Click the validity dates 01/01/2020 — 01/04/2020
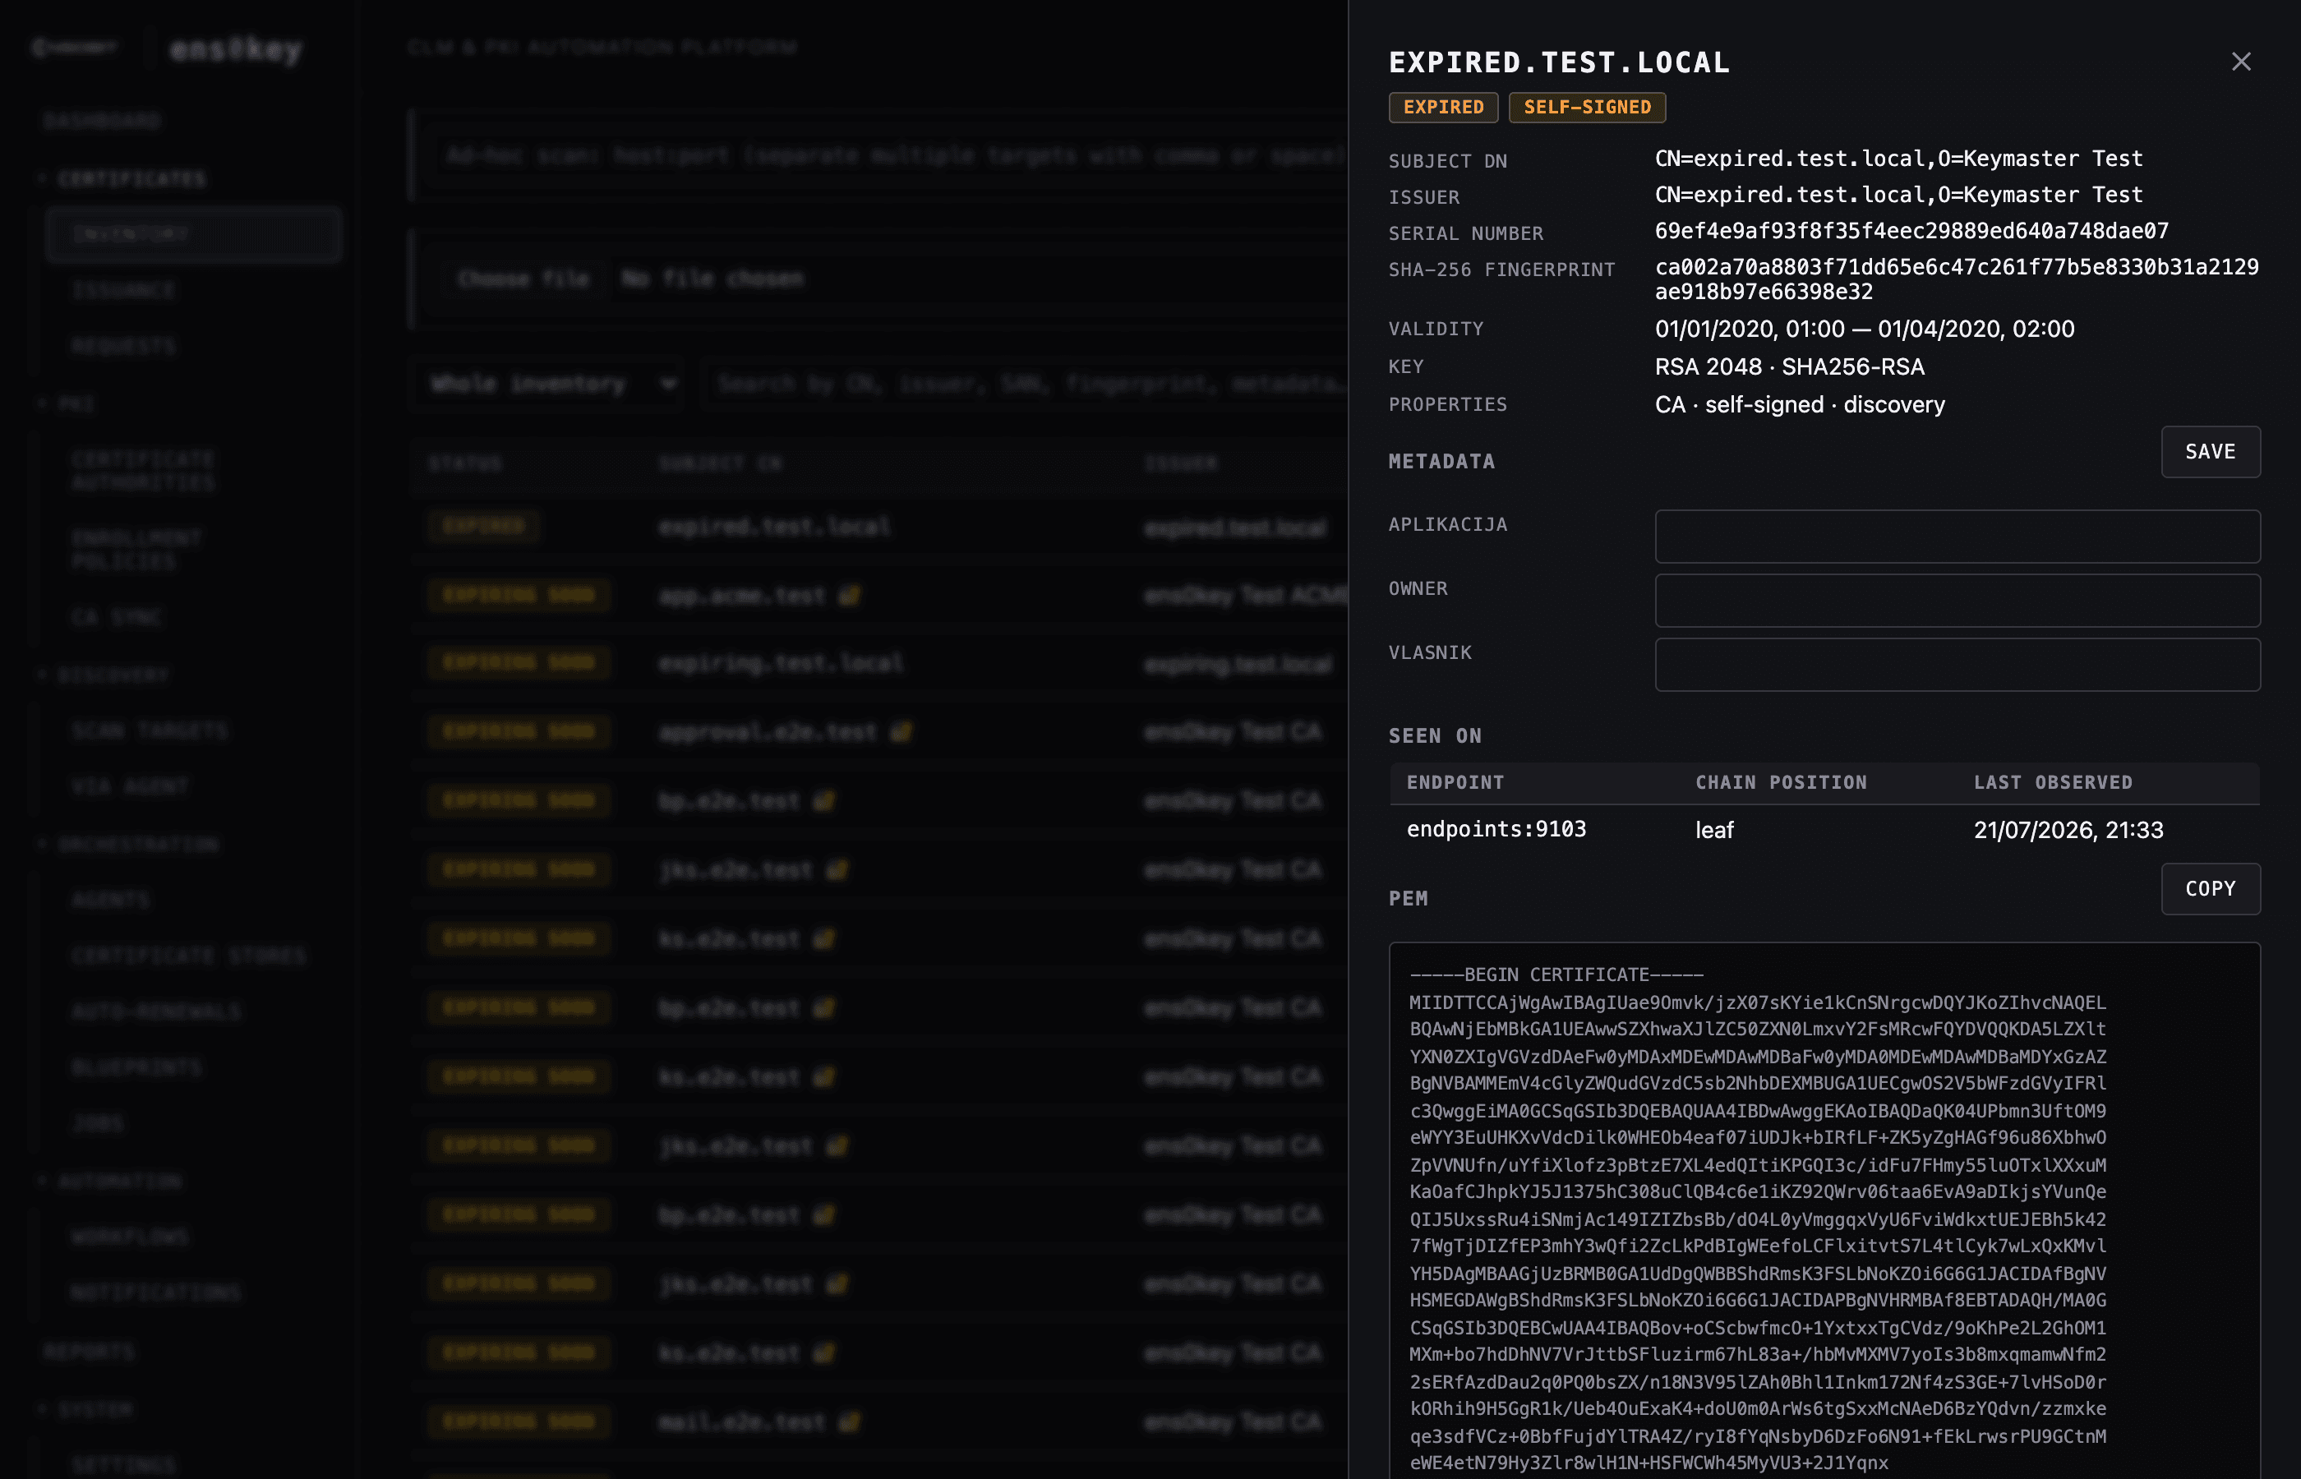 [x=1864, y=329]
